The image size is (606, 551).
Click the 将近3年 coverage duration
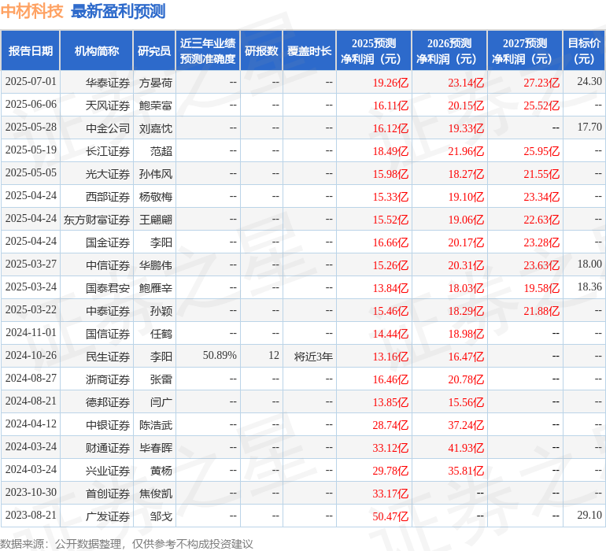pos(313,357)
